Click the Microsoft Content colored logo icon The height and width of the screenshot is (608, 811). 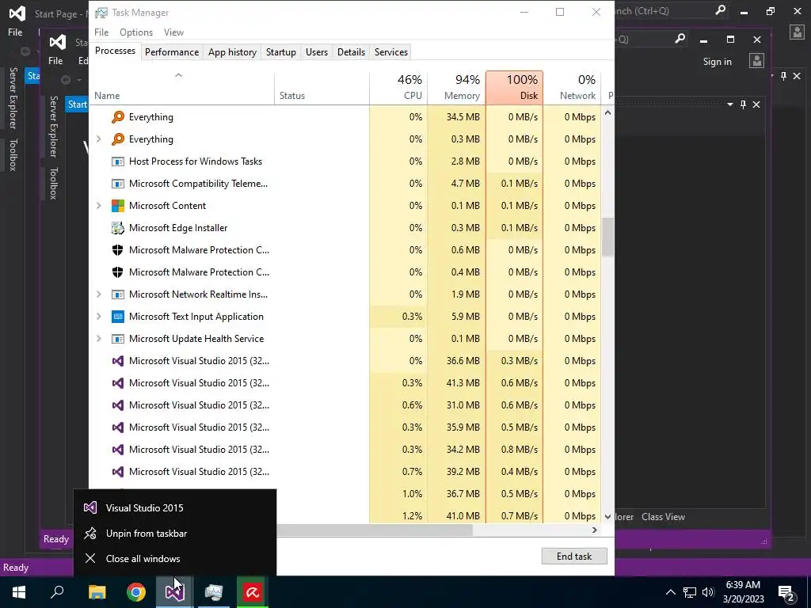pyautogui.click(x=118, y=206)
